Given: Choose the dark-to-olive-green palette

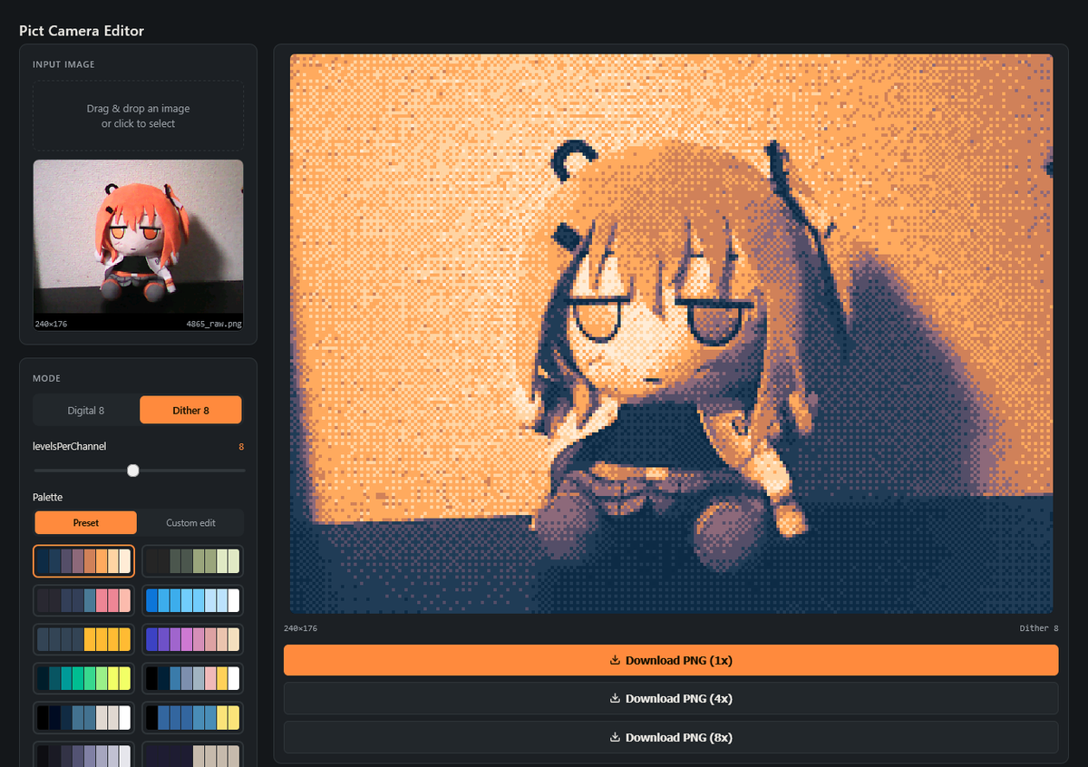Looking at the screenshot, I should point(192,561).
